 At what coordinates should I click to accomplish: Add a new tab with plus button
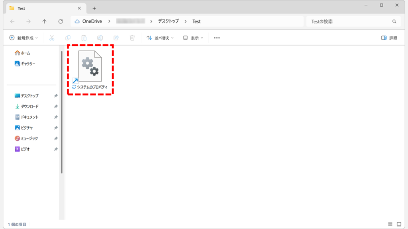[94, 8]
